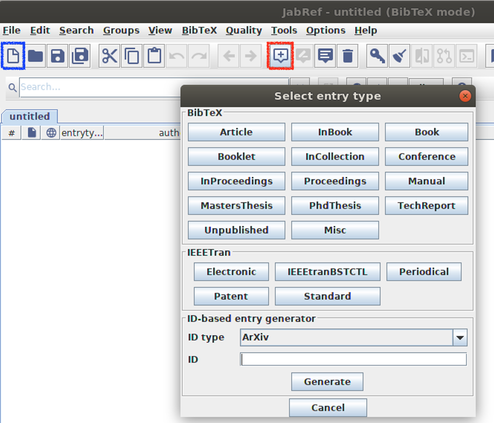
Task: Paste using the clipboard icon
Action: click(154, 56)
